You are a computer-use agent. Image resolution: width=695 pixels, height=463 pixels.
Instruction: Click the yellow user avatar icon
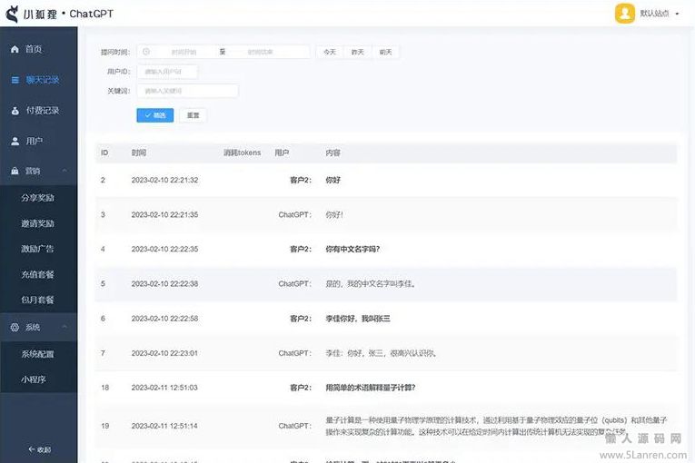(x=624, y=14)
